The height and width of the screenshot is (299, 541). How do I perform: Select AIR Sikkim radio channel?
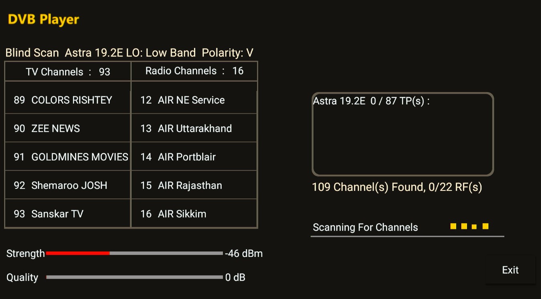(194, 214)
